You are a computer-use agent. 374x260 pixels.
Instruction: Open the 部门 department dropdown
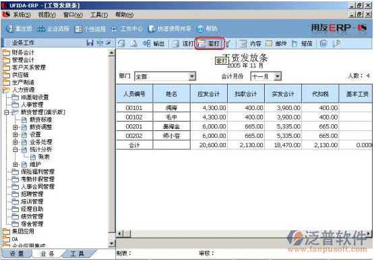pyautogui.click(x=192, y=76)
